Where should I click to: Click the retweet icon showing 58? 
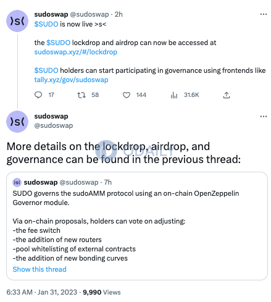(81, 95)
